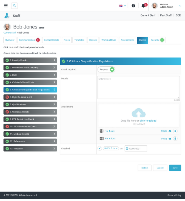Click the checked date field 12/01/2021
This screenshot has height=201, width=185.
(136, 148)
